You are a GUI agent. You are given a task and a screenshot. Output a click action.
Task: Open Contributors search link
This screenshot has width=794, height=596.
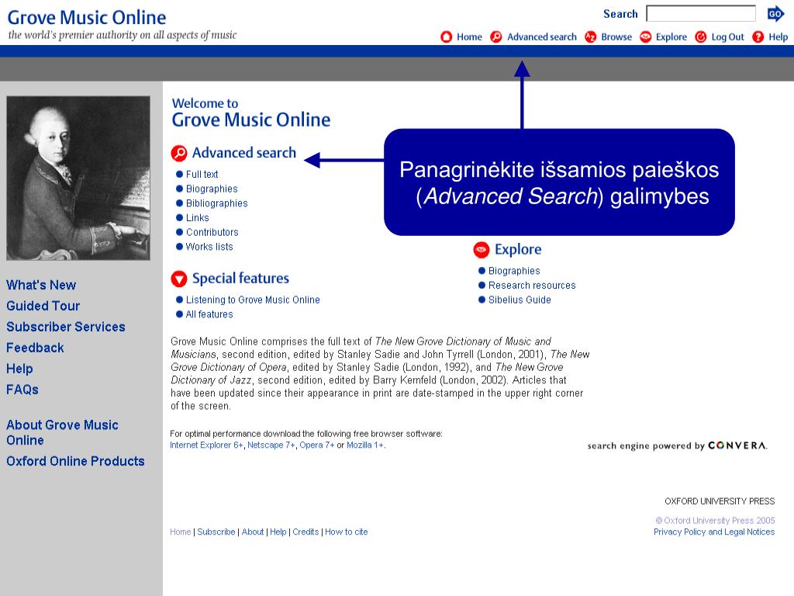tap(212, 232)
